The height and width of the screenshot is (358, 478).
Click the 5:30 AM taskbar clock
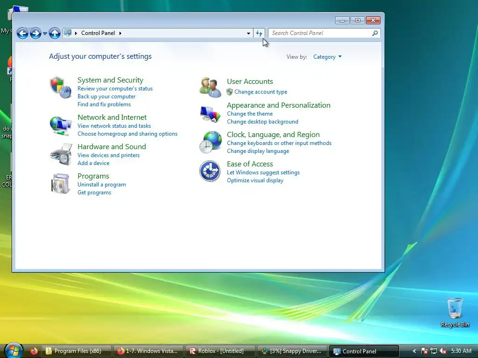(x=461, y=351)
